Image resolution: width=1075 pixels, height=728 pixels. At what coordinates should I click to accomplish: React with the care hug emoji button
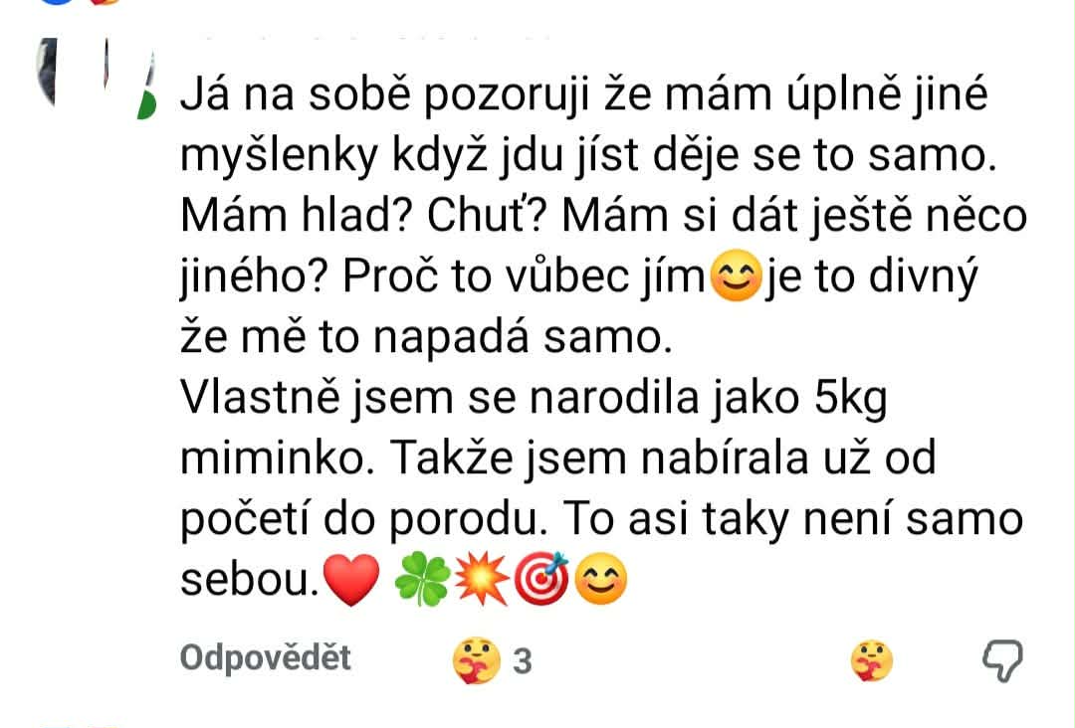(x=871, y=660)
